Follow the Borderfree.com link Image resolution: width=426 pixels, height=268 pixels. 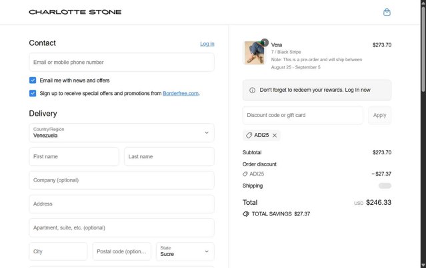pyautogui.click(x=181, y=93)
